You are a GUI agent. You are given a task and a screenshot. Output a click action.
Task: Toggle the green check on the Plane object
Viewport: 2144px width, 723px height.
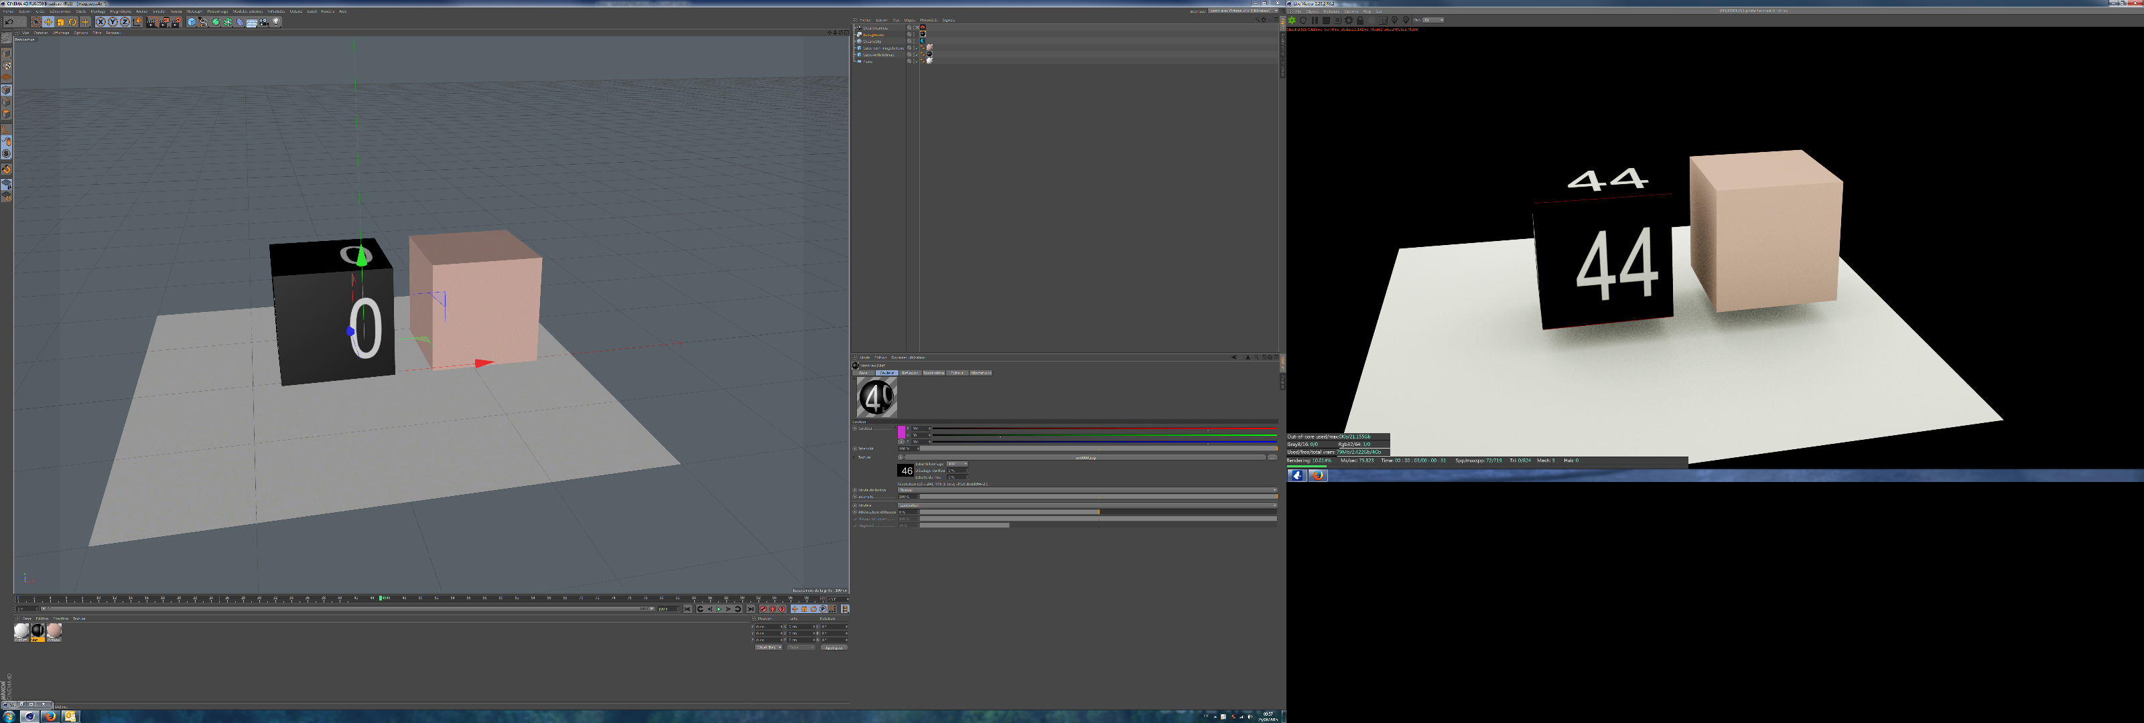(x=917, y=62)
